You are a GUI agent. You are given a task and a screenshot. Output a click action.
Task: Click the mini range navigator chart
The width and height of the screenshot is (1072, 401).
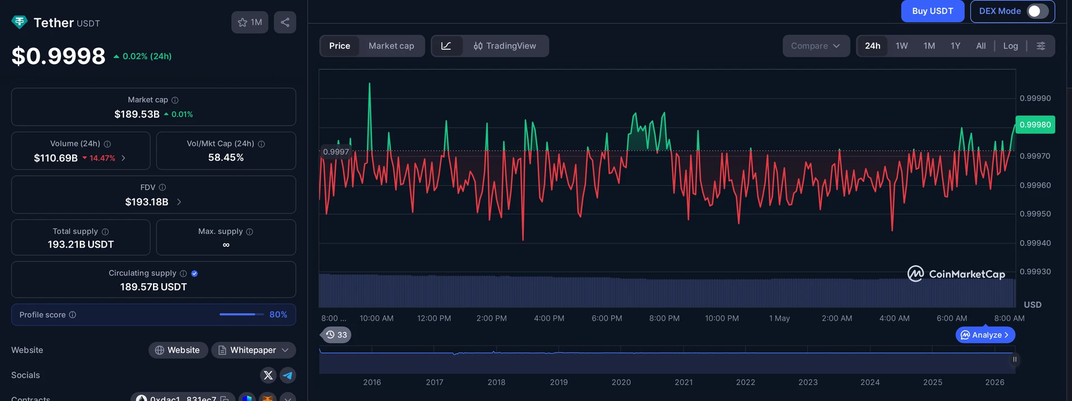667,360
